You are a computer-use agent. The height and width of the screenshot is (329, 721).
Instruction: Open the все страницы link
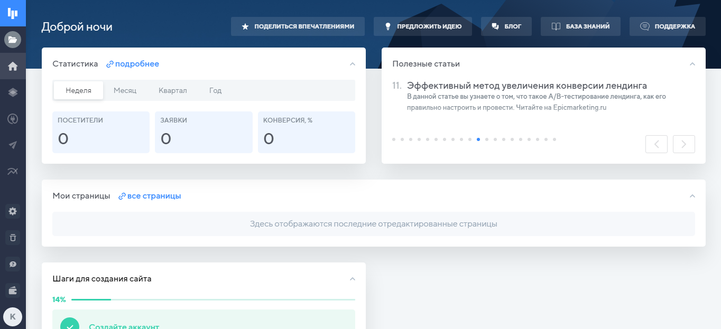pyautogui.click(x=154, y=196)
